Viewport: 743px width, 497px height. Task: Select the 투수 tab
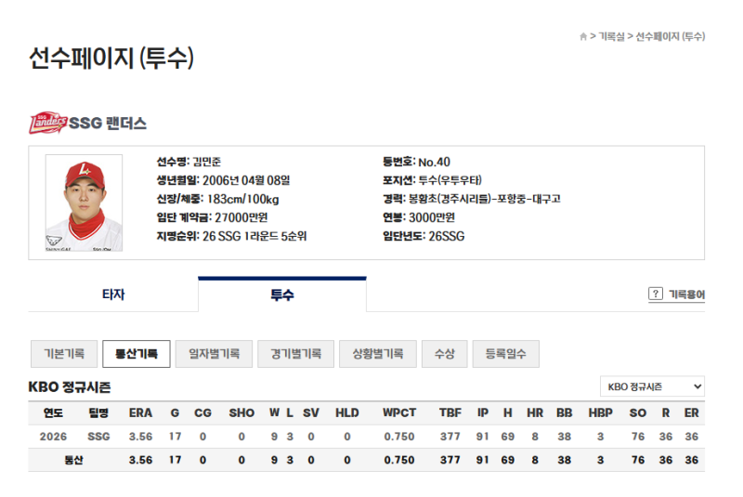[x=282, y=294]
